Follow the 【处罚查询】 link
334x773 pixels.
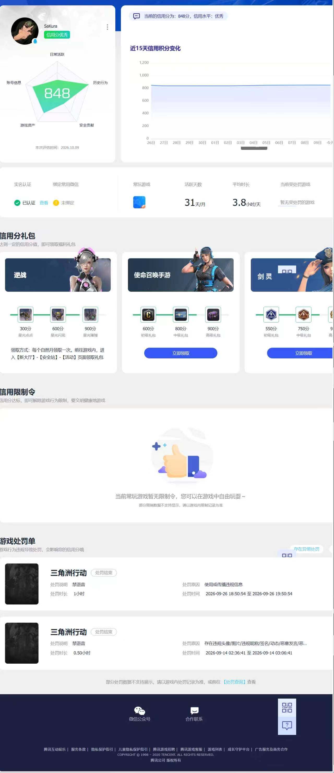pyautogui.click(x=234, y=682)
